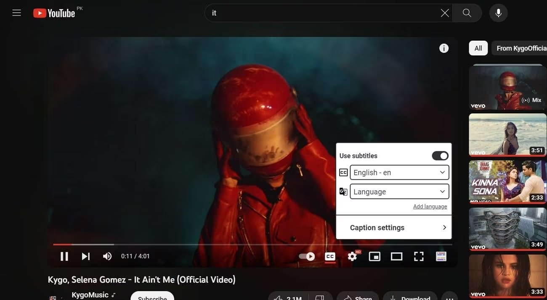Enter full screen mode
The width and height of the screenshot is (547, 300).
pyautogui.click(x=419, y=256)
